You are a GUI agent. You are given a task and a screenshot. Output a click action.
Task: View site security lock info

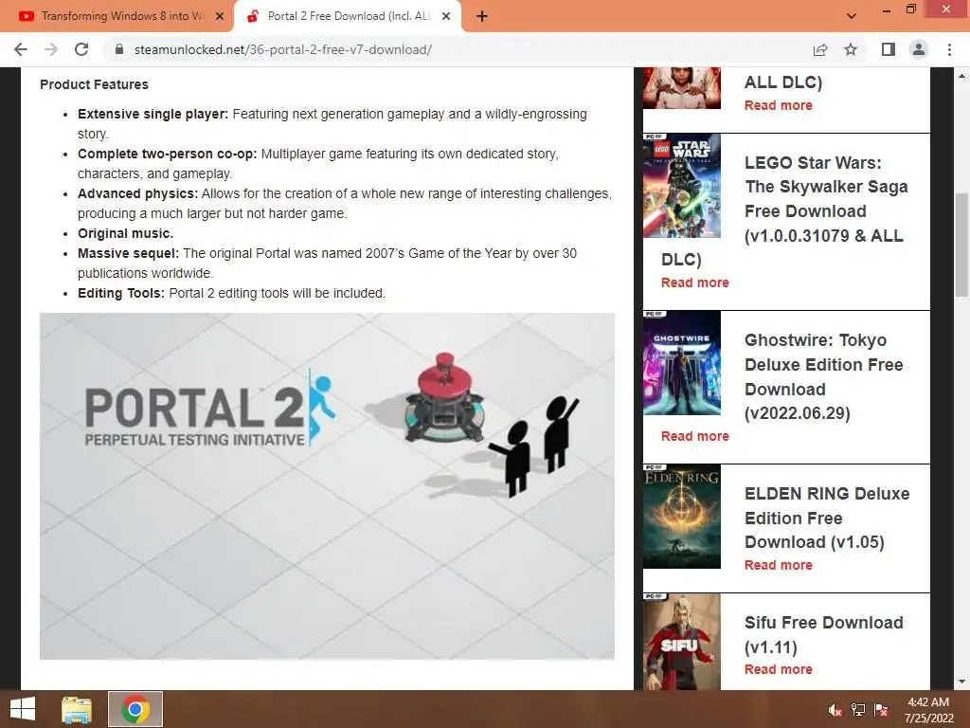tap(119, 49)
